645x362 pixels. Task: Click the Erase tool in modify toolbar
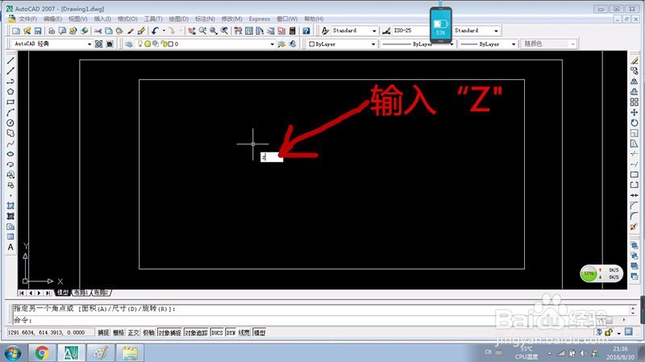635,61
